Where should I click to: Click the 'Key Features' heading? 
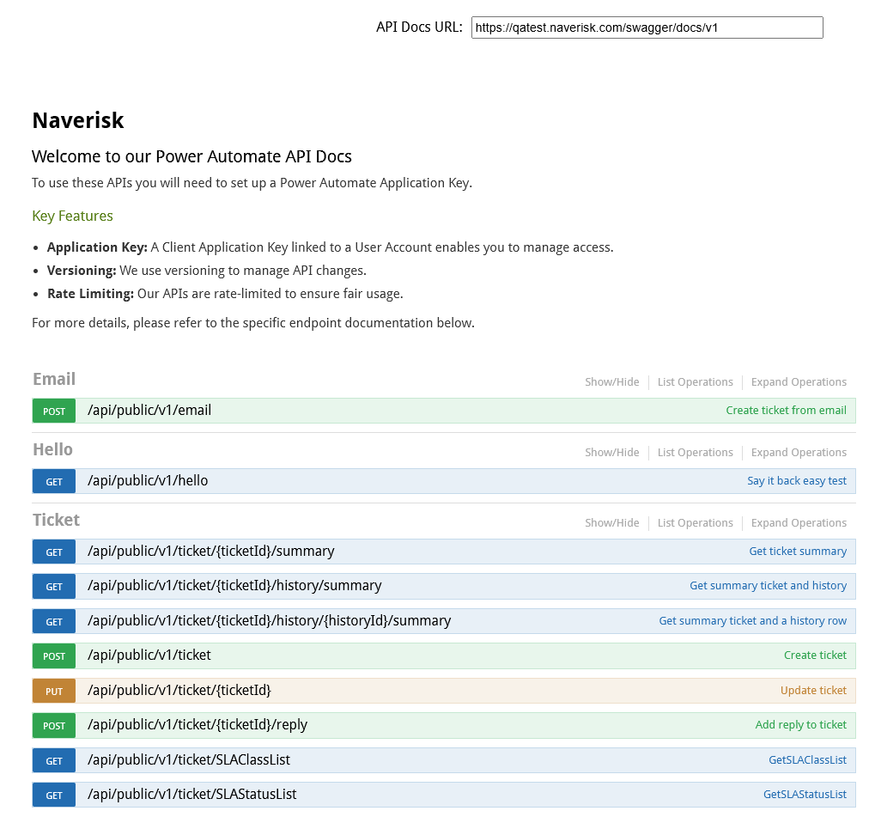coord(72,216)
